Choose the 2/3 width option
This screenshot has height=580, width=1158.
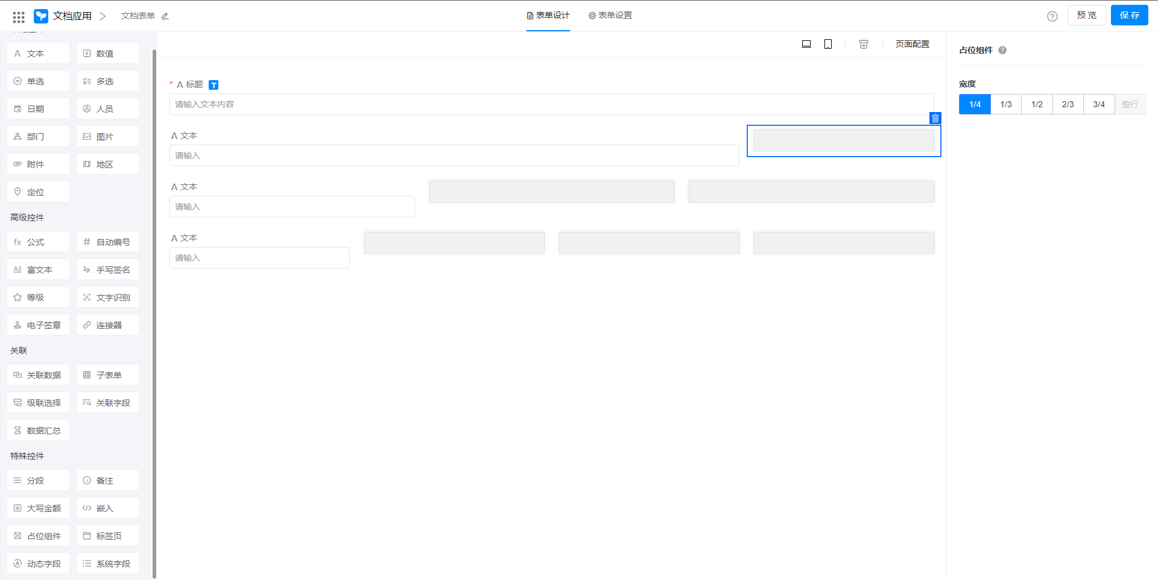pos(1068,104)
